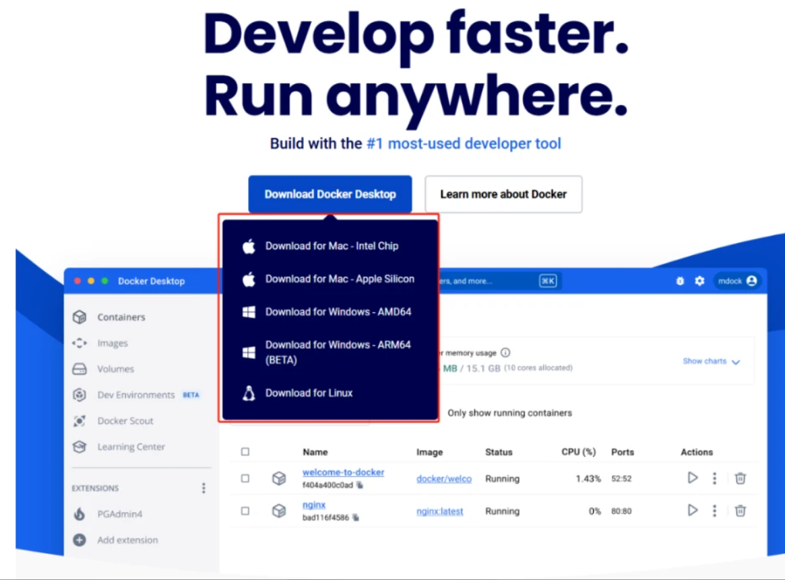
Task: Click the Add extension plus icon
Action: [80, 540]
